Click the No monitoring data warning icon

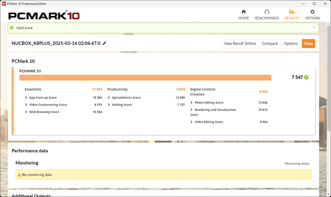point(19,175)
